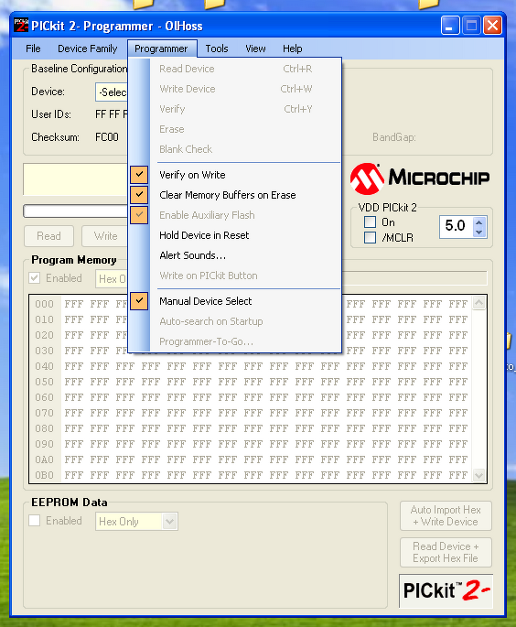Open the Device select combo box
This screenshot has width=516, height=627.
pos(112,92)
